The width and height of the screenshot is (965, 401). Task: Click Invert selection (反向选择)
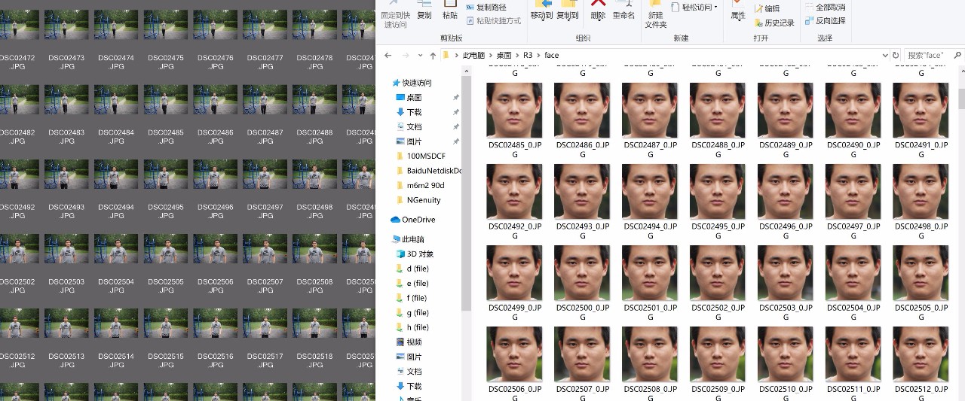coord(824,21)
